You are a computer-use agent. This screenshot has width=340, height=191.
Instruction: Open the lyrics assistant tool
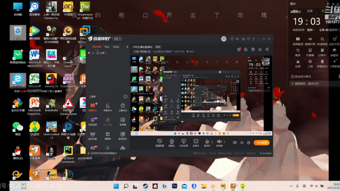coord(122,136)
